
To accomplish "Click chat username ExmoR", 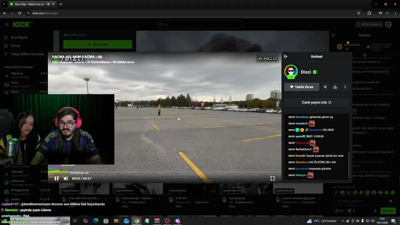I will point(300,156).
